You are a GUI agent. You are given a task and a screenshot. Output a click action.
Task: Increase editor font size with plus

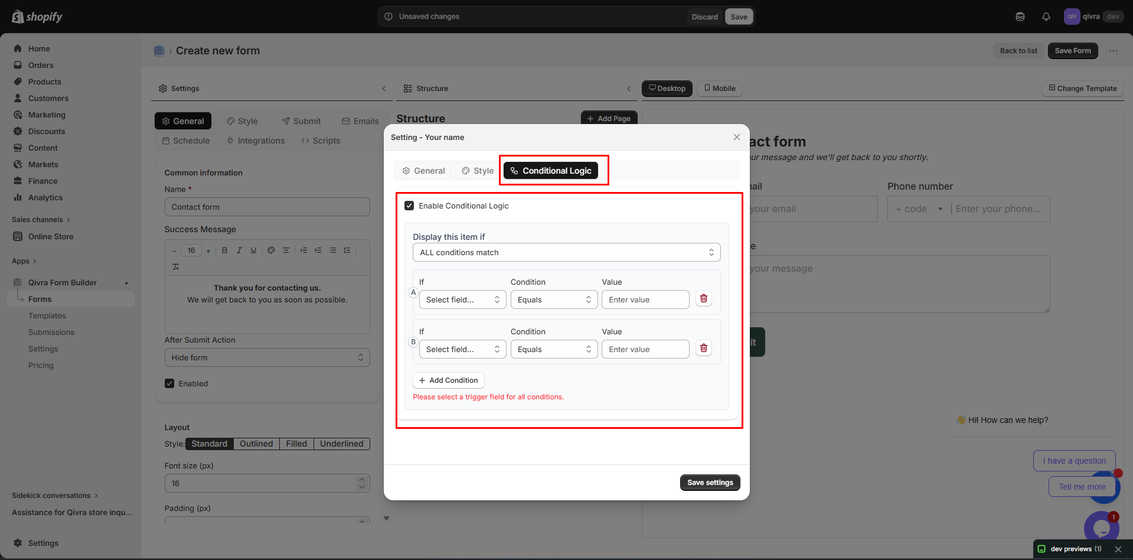click(x=208, y=251)
